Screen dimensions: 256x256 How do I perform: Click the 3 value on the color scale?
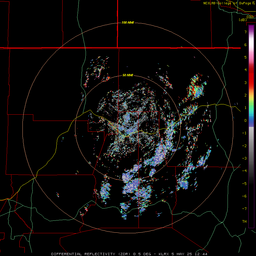click(x=245, y=82)
